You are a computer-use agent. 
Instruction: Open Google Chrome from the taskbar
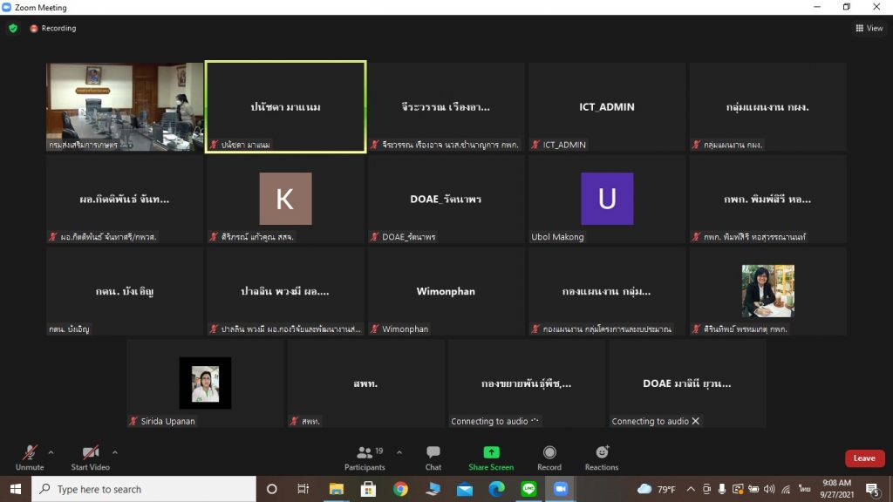coord(400,489)
